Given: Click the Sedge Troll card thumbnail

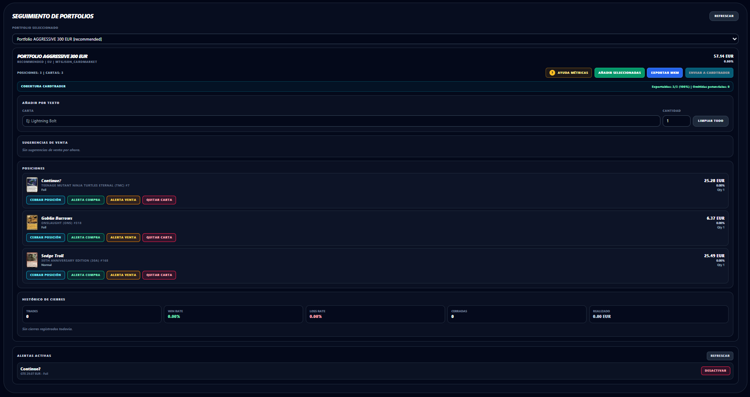Looking at the screenshot, I should click(x=32, y=260).
